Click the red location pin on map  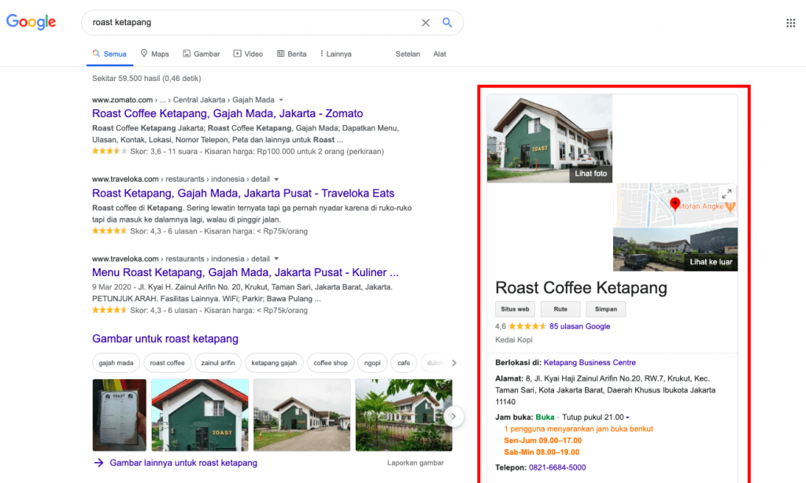coord(675,204)
